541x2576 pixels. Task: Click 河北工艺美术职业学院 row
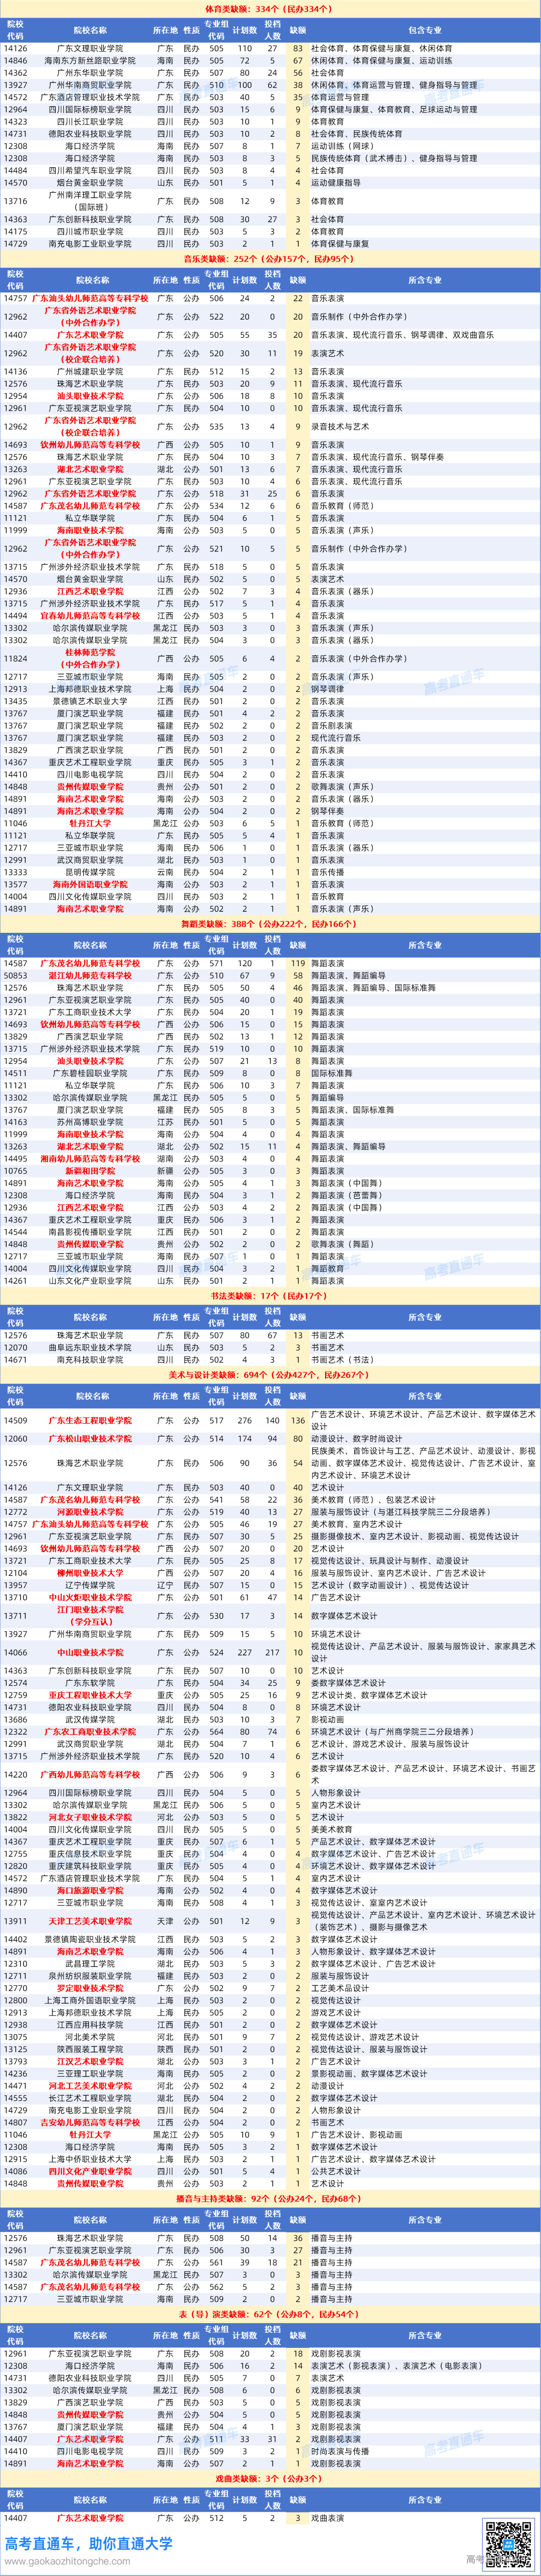pyautogui.click(x=270, y=2085)
